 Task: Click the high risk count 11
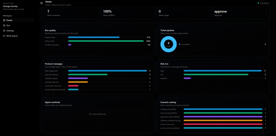coord(265,71)
